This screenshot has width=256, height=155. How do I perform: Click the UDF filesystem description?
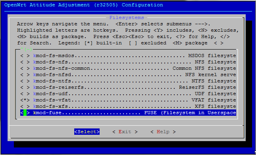tap(216, 94)
